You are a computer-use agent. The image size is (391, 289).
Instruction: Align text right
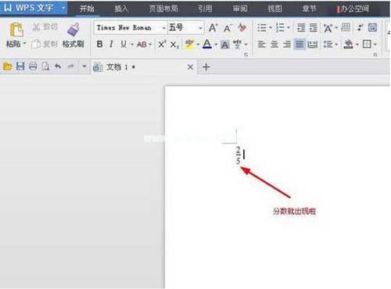287,45
